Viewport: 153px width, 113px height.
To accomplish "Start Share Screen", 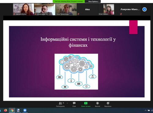I will [86, 104].
